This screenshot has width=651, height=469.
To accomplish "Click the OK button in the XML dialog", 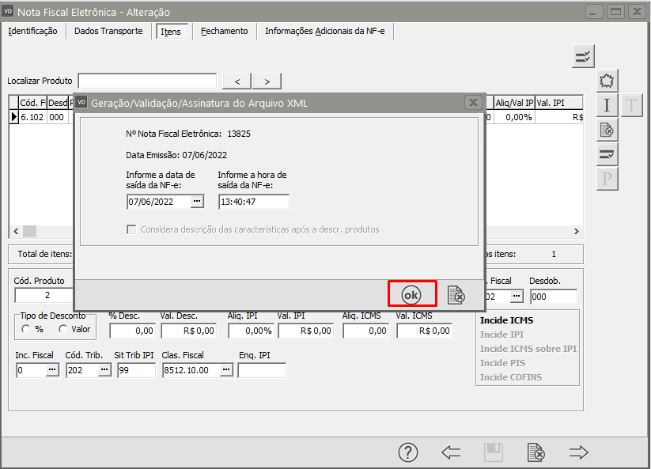I will [411, 294].
